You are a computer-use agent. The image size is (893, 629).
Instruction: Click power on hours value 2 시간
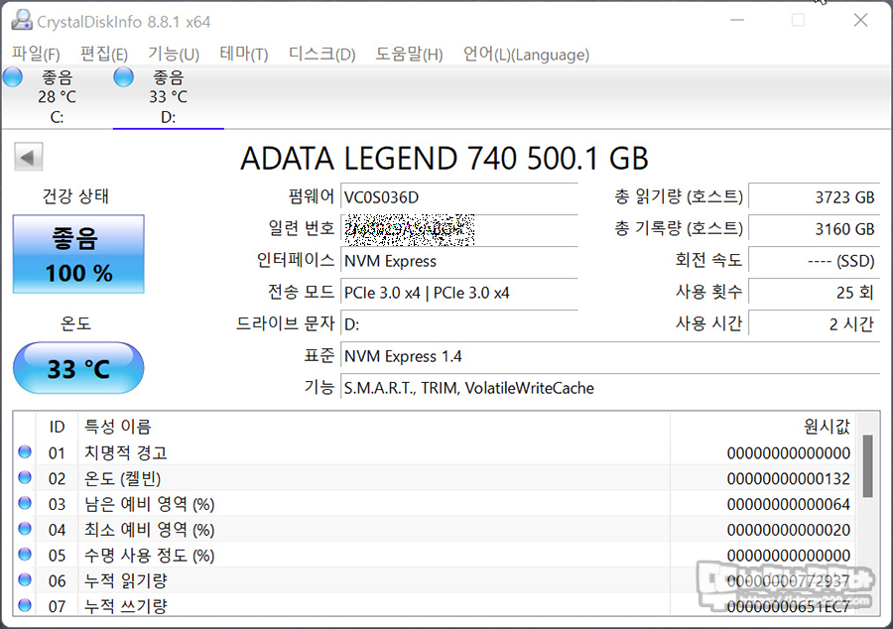coord(815,325)
